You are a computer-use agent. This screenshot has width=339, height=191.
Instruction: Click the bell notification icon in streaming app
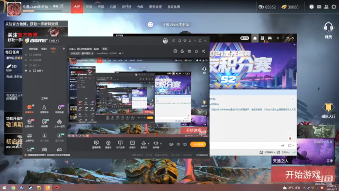pyautogui.click(x=197, y=51)
